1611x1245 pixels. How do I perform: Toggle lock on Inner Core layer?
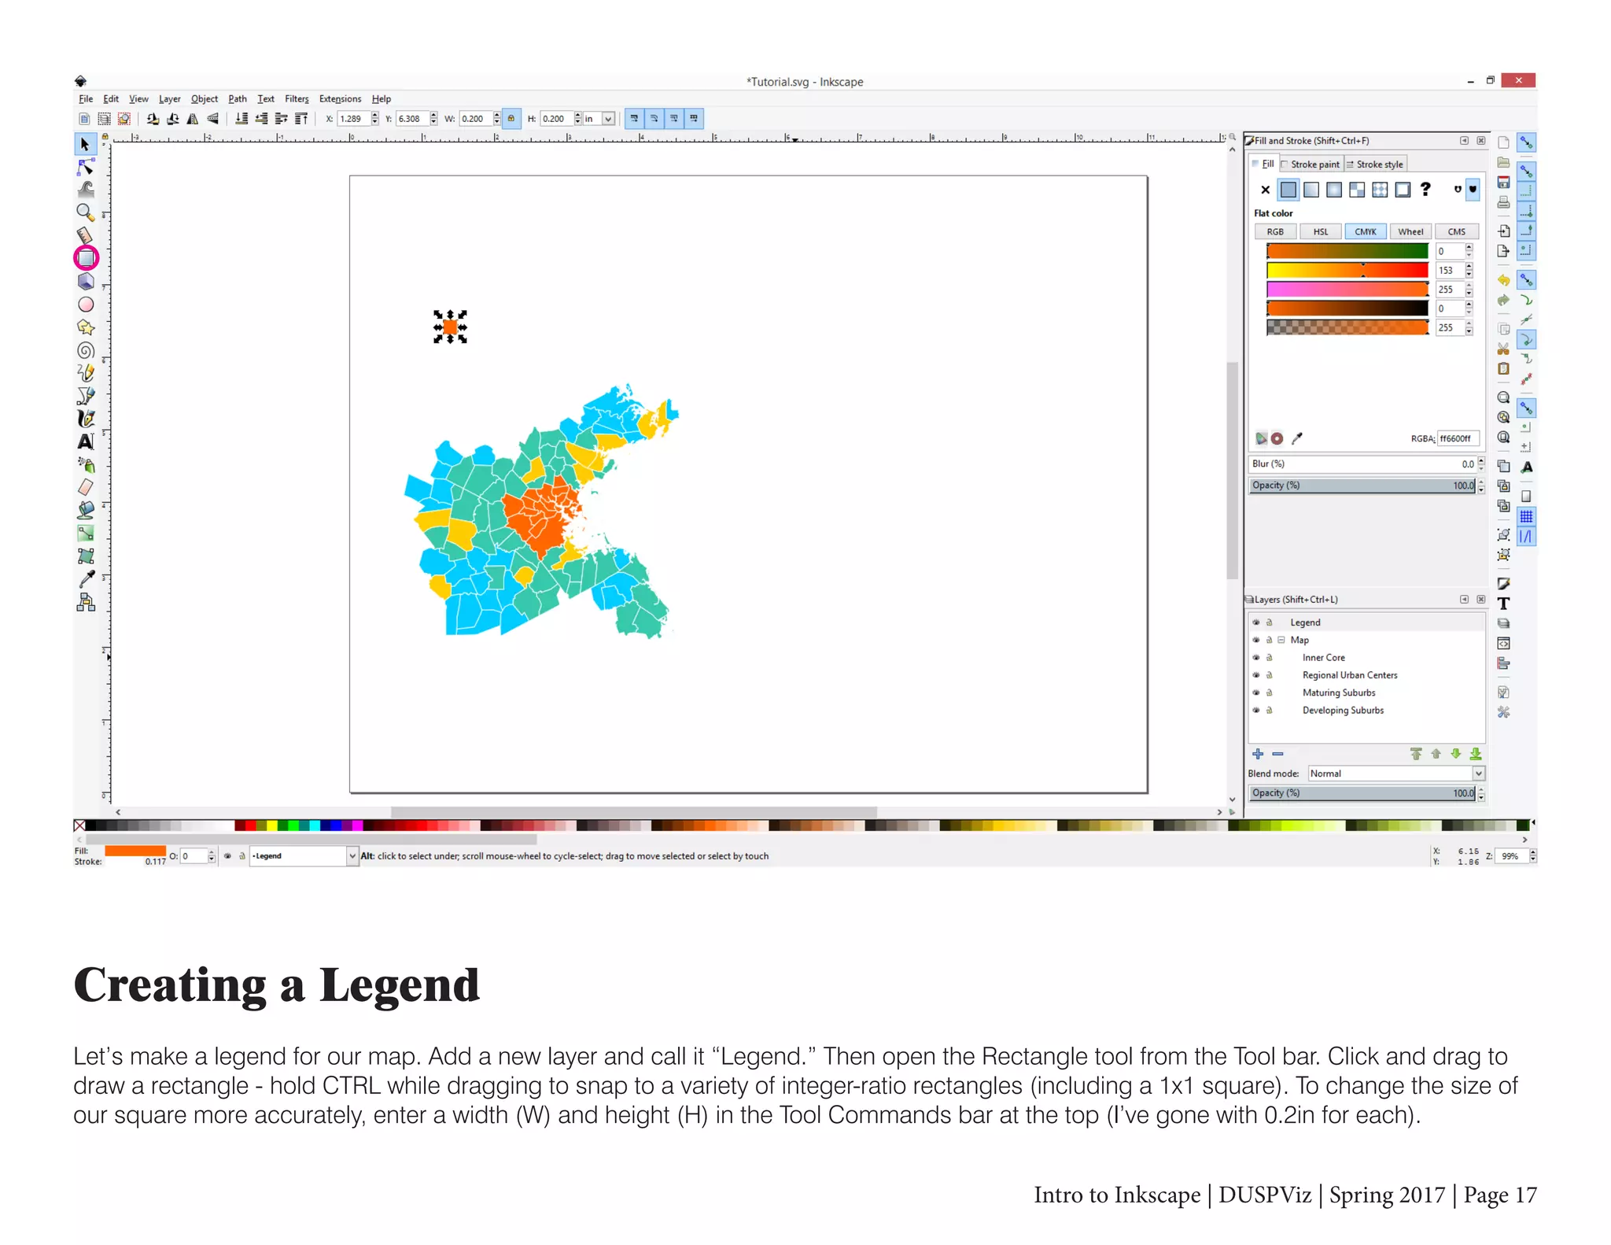[1269, 657]
